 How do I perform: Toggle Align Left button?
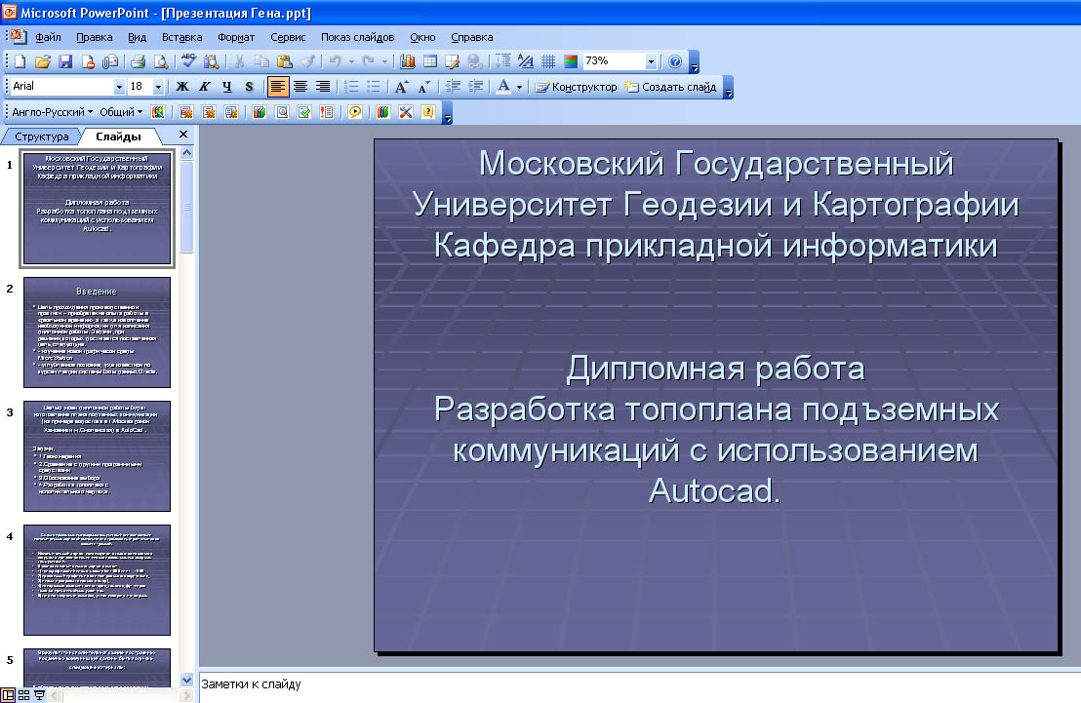point(278,87)
